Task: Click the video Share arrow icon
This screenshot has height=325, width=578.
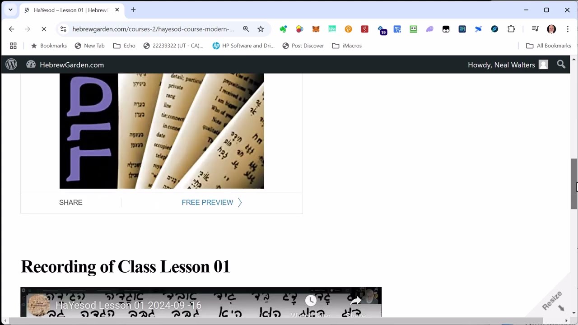Action: tap(355, 301)
